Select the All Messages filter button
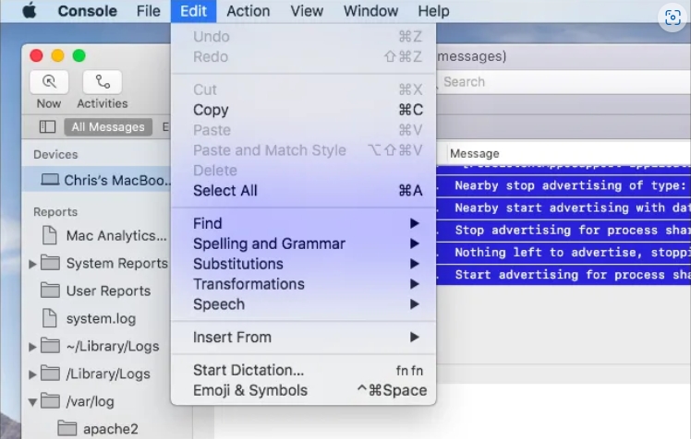 point(108,126)
